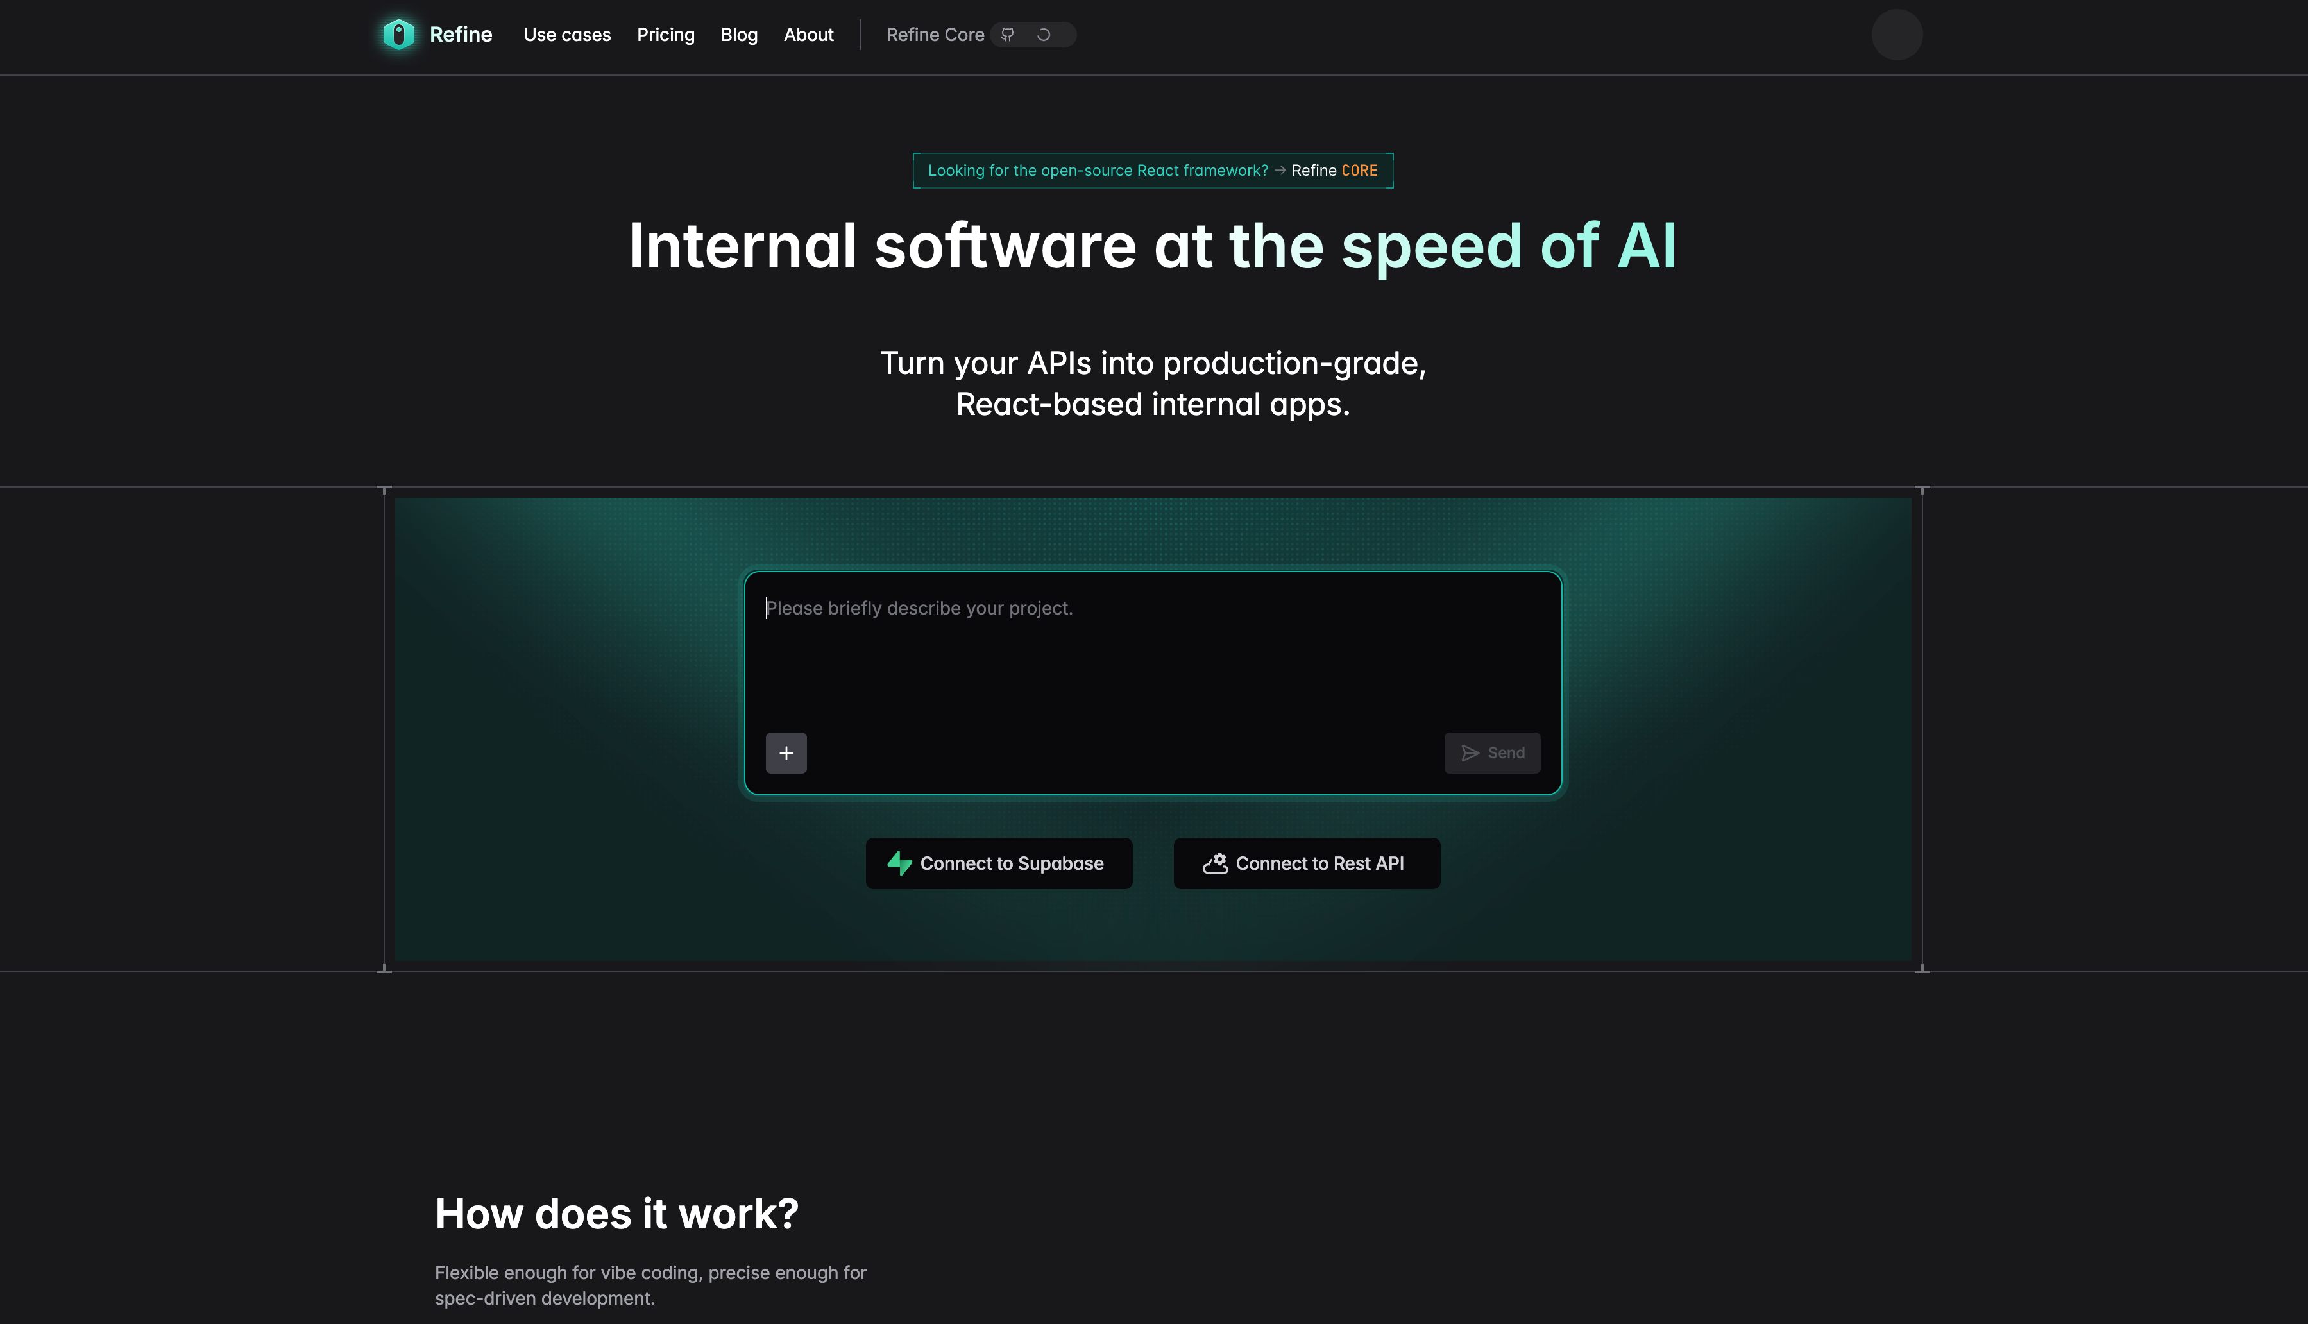Visit the About page
Screen dimensions: 2308x1324
808,35
